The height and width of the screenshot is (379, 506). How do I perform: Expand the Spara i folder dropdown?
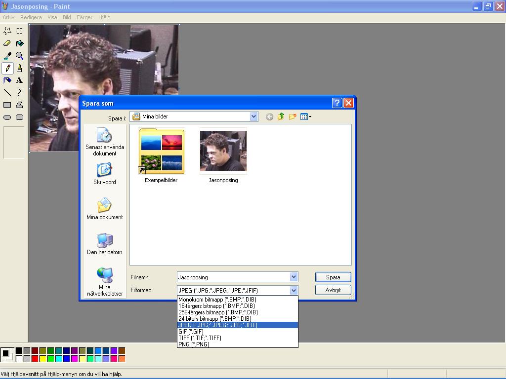253,117
